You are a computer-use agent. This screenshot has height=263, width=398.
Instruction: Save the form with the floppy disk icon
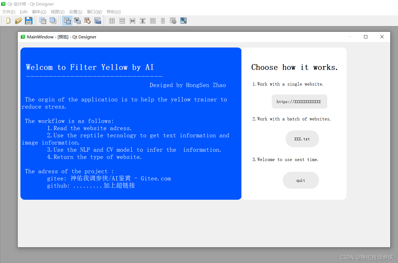click(29, 21)
